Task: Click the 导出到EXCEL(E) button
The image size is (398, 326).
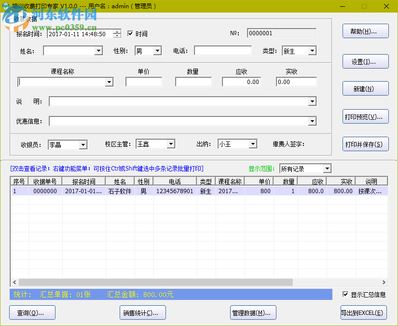Action: pos(363,312)
